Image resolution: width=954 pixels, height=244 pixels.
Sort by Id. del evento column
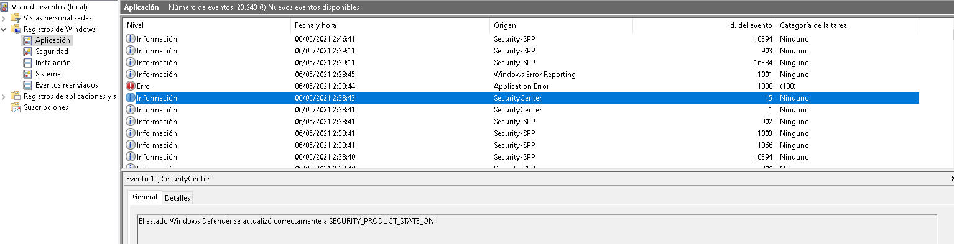[x=704, y=25]
